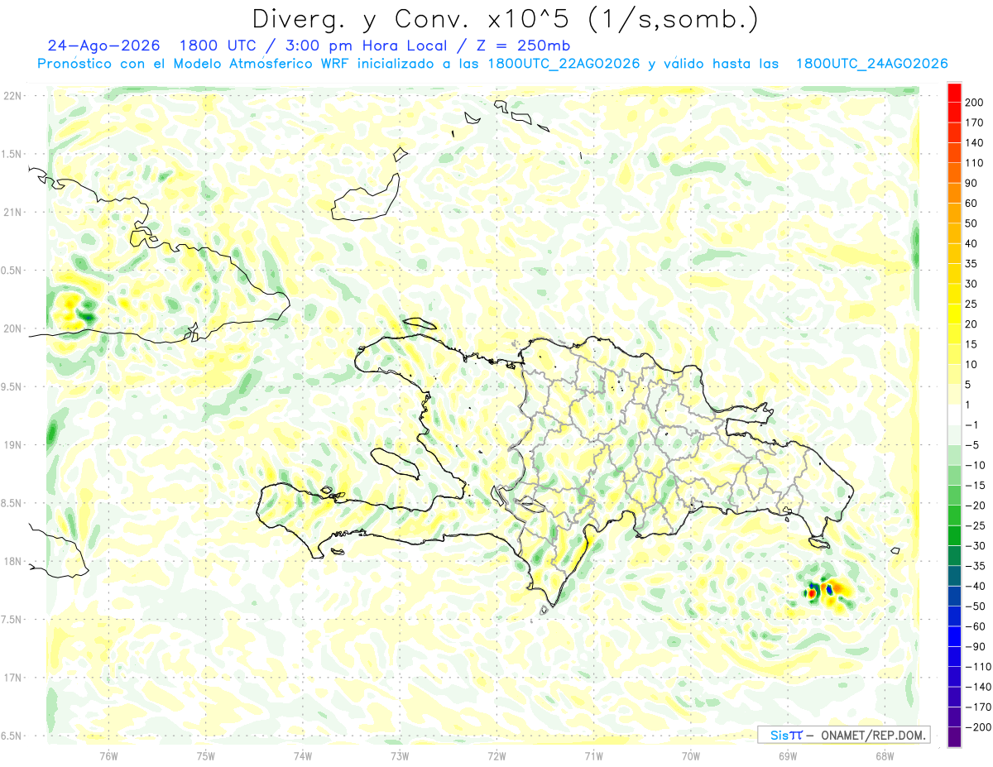Click the "-200" value on the color scale

point(979,728)
